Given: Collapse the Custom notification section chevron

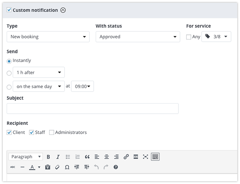Looking at the screenshot, I should coord(63,10).
